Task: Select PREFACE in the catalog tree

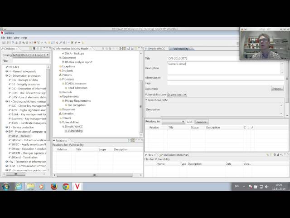Action: pyautogui.click(x=14, y=67)
